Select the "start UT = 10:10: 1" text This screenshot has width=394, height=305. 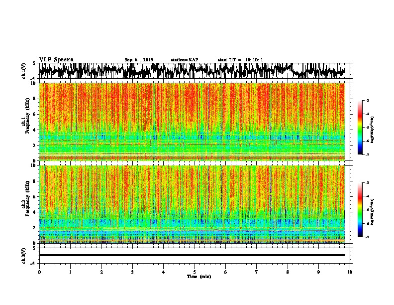click(x=240, y=60)
